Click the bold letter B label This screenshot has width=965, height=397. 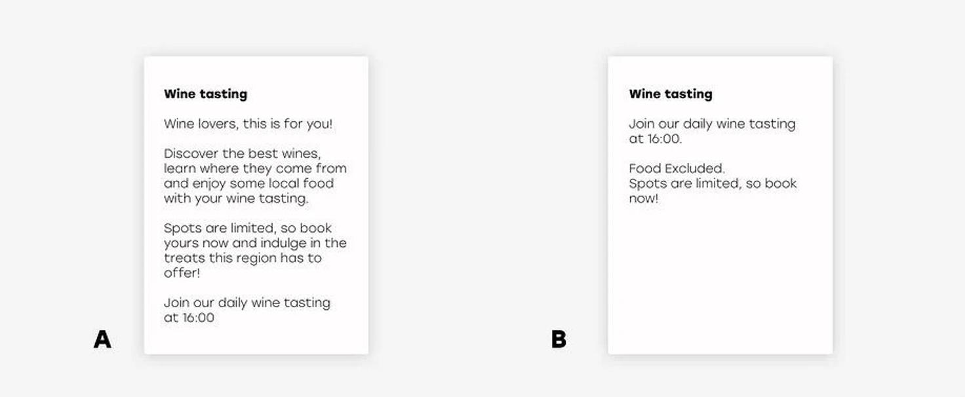(559, 339)
